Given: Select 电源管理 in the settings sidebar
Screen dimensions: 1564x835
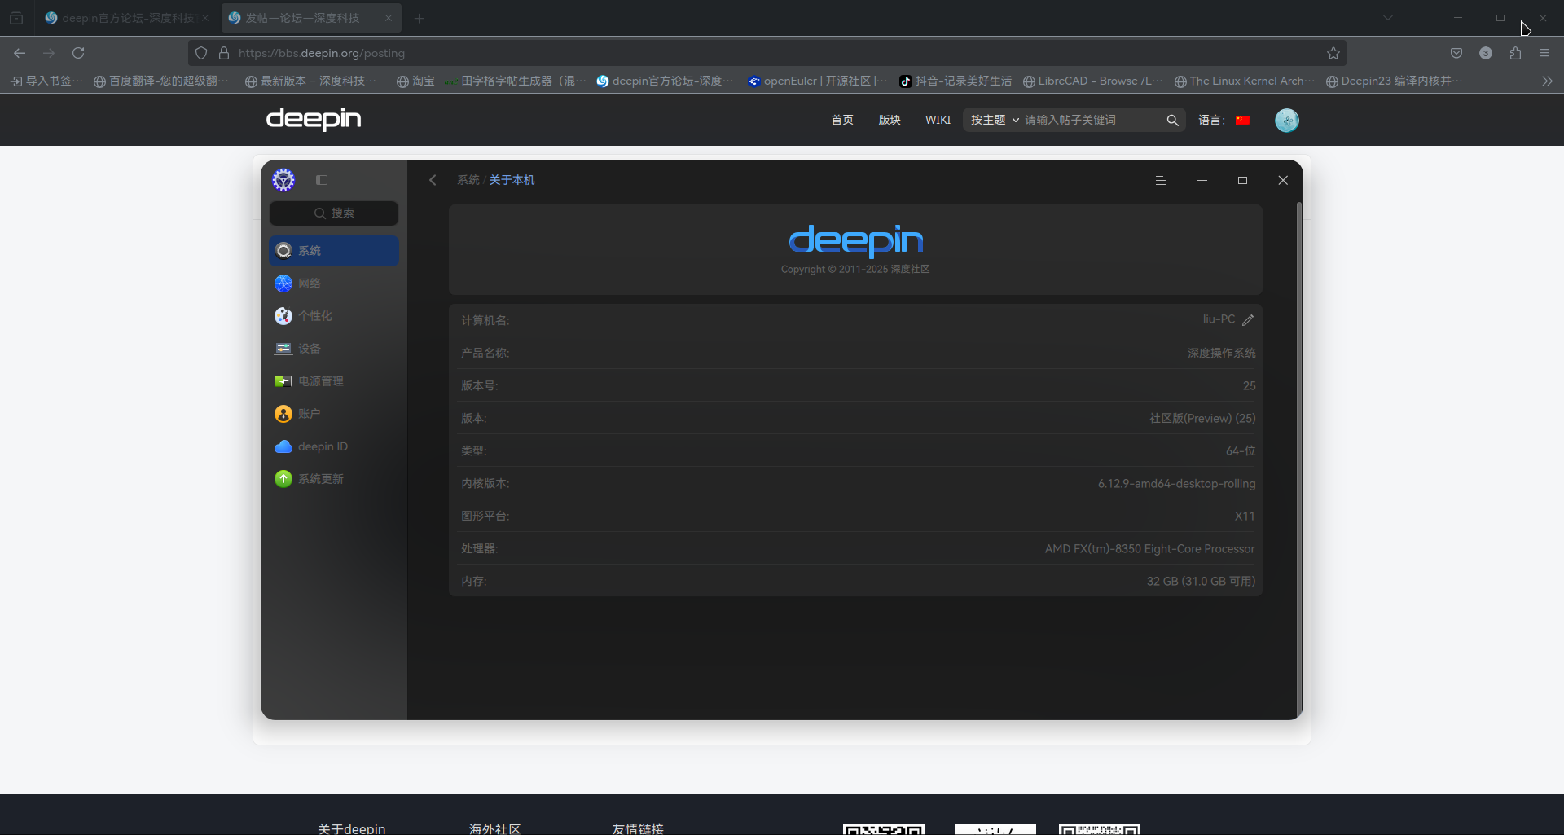Looking at the screenshot, I should click(x=334, y=381).
